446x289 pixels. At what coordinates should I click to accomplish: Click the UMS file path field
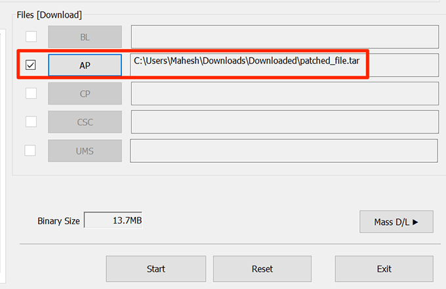coord(284,150)
